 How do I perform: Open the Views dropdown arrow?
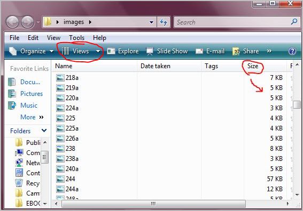(x=98, y=51)
